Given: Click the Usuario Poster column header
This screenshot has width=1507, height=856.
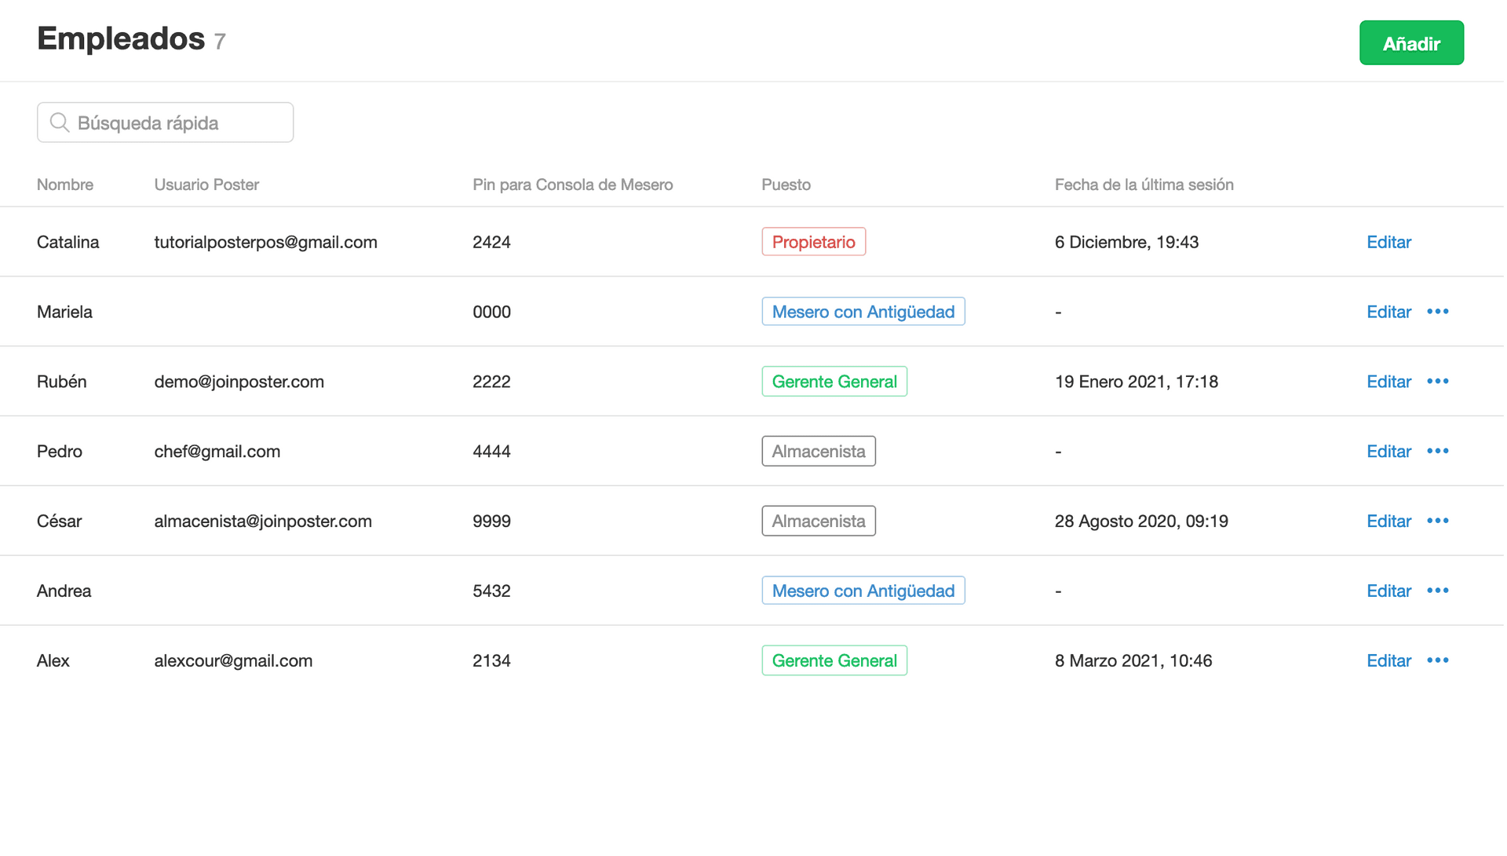Looking at the screenshot, I should (x=206, y=185).
